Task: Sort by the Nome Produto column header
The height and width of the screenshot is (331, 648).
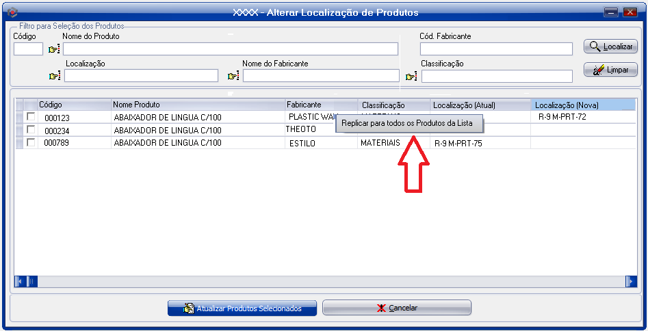Action: 198,105
